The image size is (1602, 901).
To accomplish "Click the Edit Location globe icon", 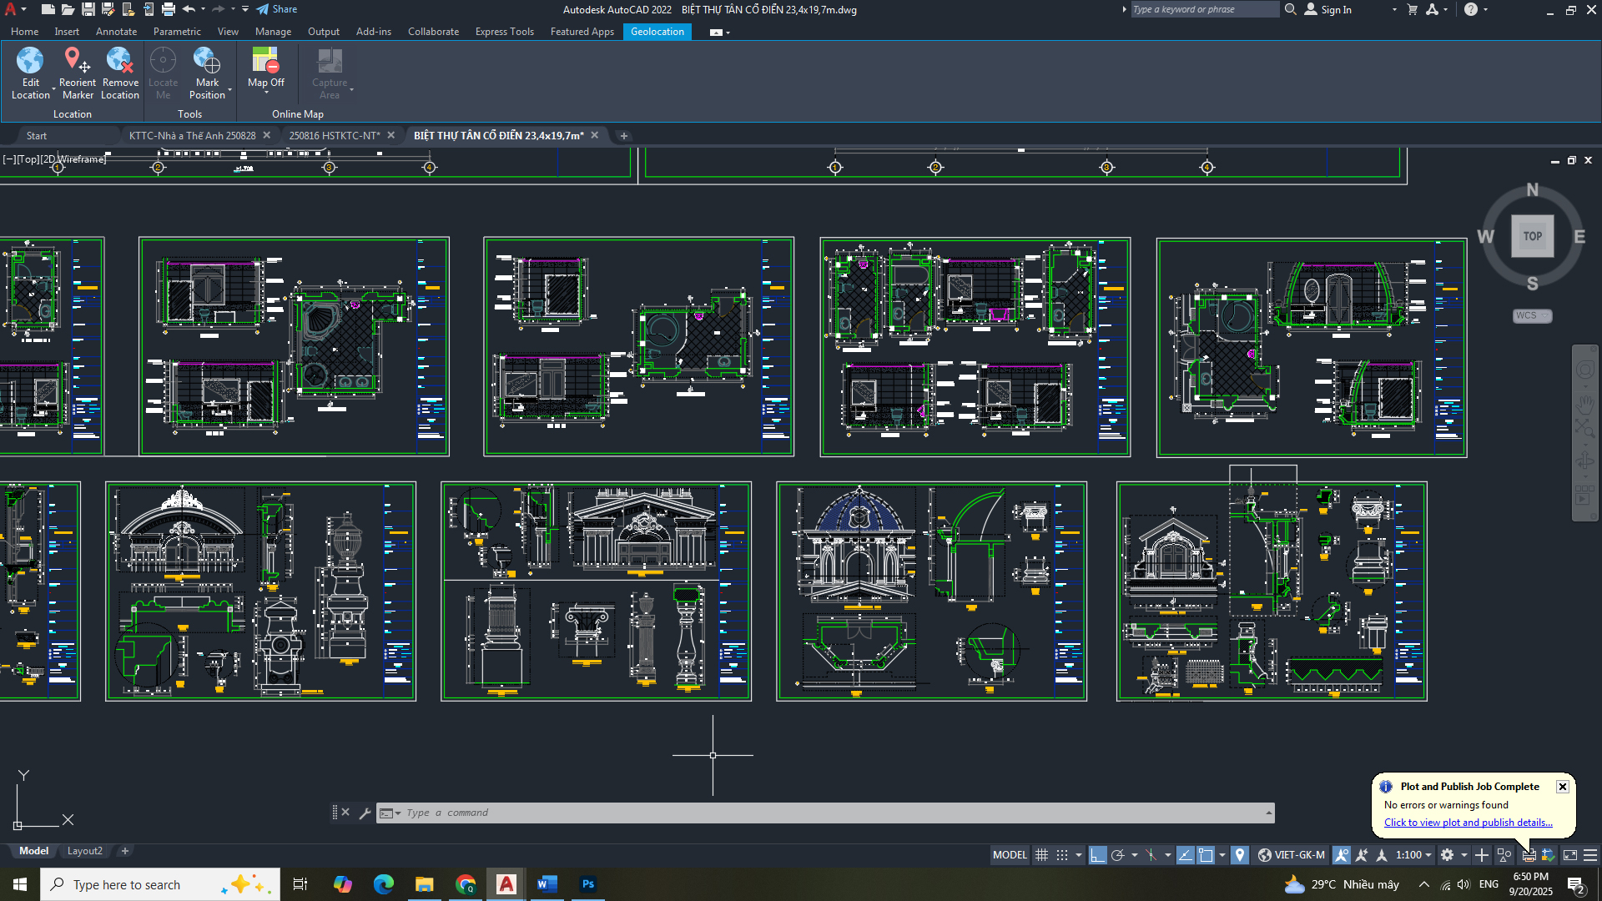I will [x=30, y=61].
